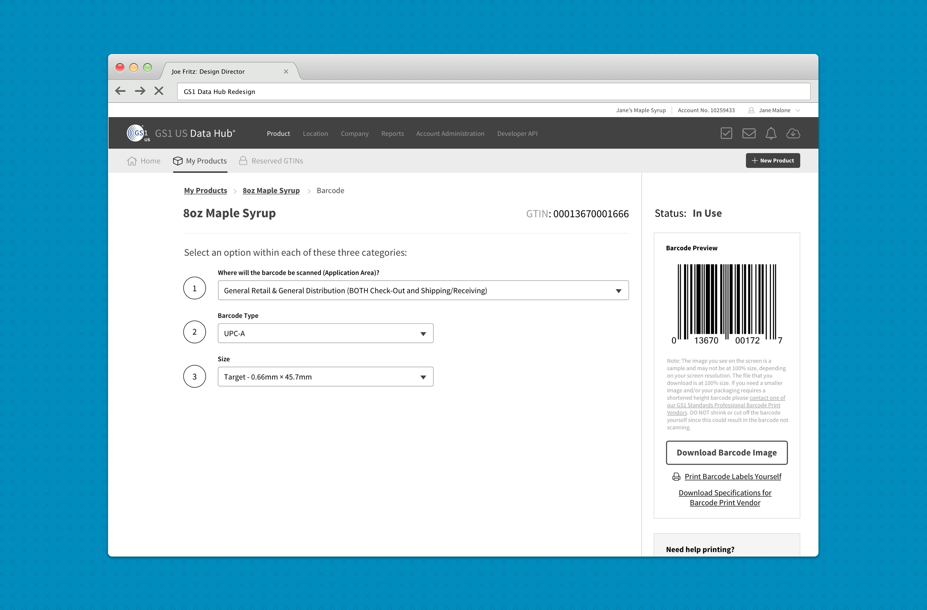Click the Reserved GTINs lock icon
The width and height of the screenshot is (927, 610).
point(243,161)
